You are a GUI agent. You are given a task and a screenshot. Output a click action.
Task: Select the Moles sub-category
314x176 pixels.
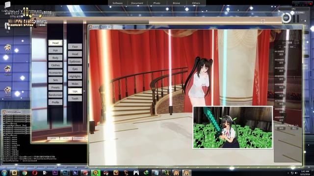[x=75, y=84]
